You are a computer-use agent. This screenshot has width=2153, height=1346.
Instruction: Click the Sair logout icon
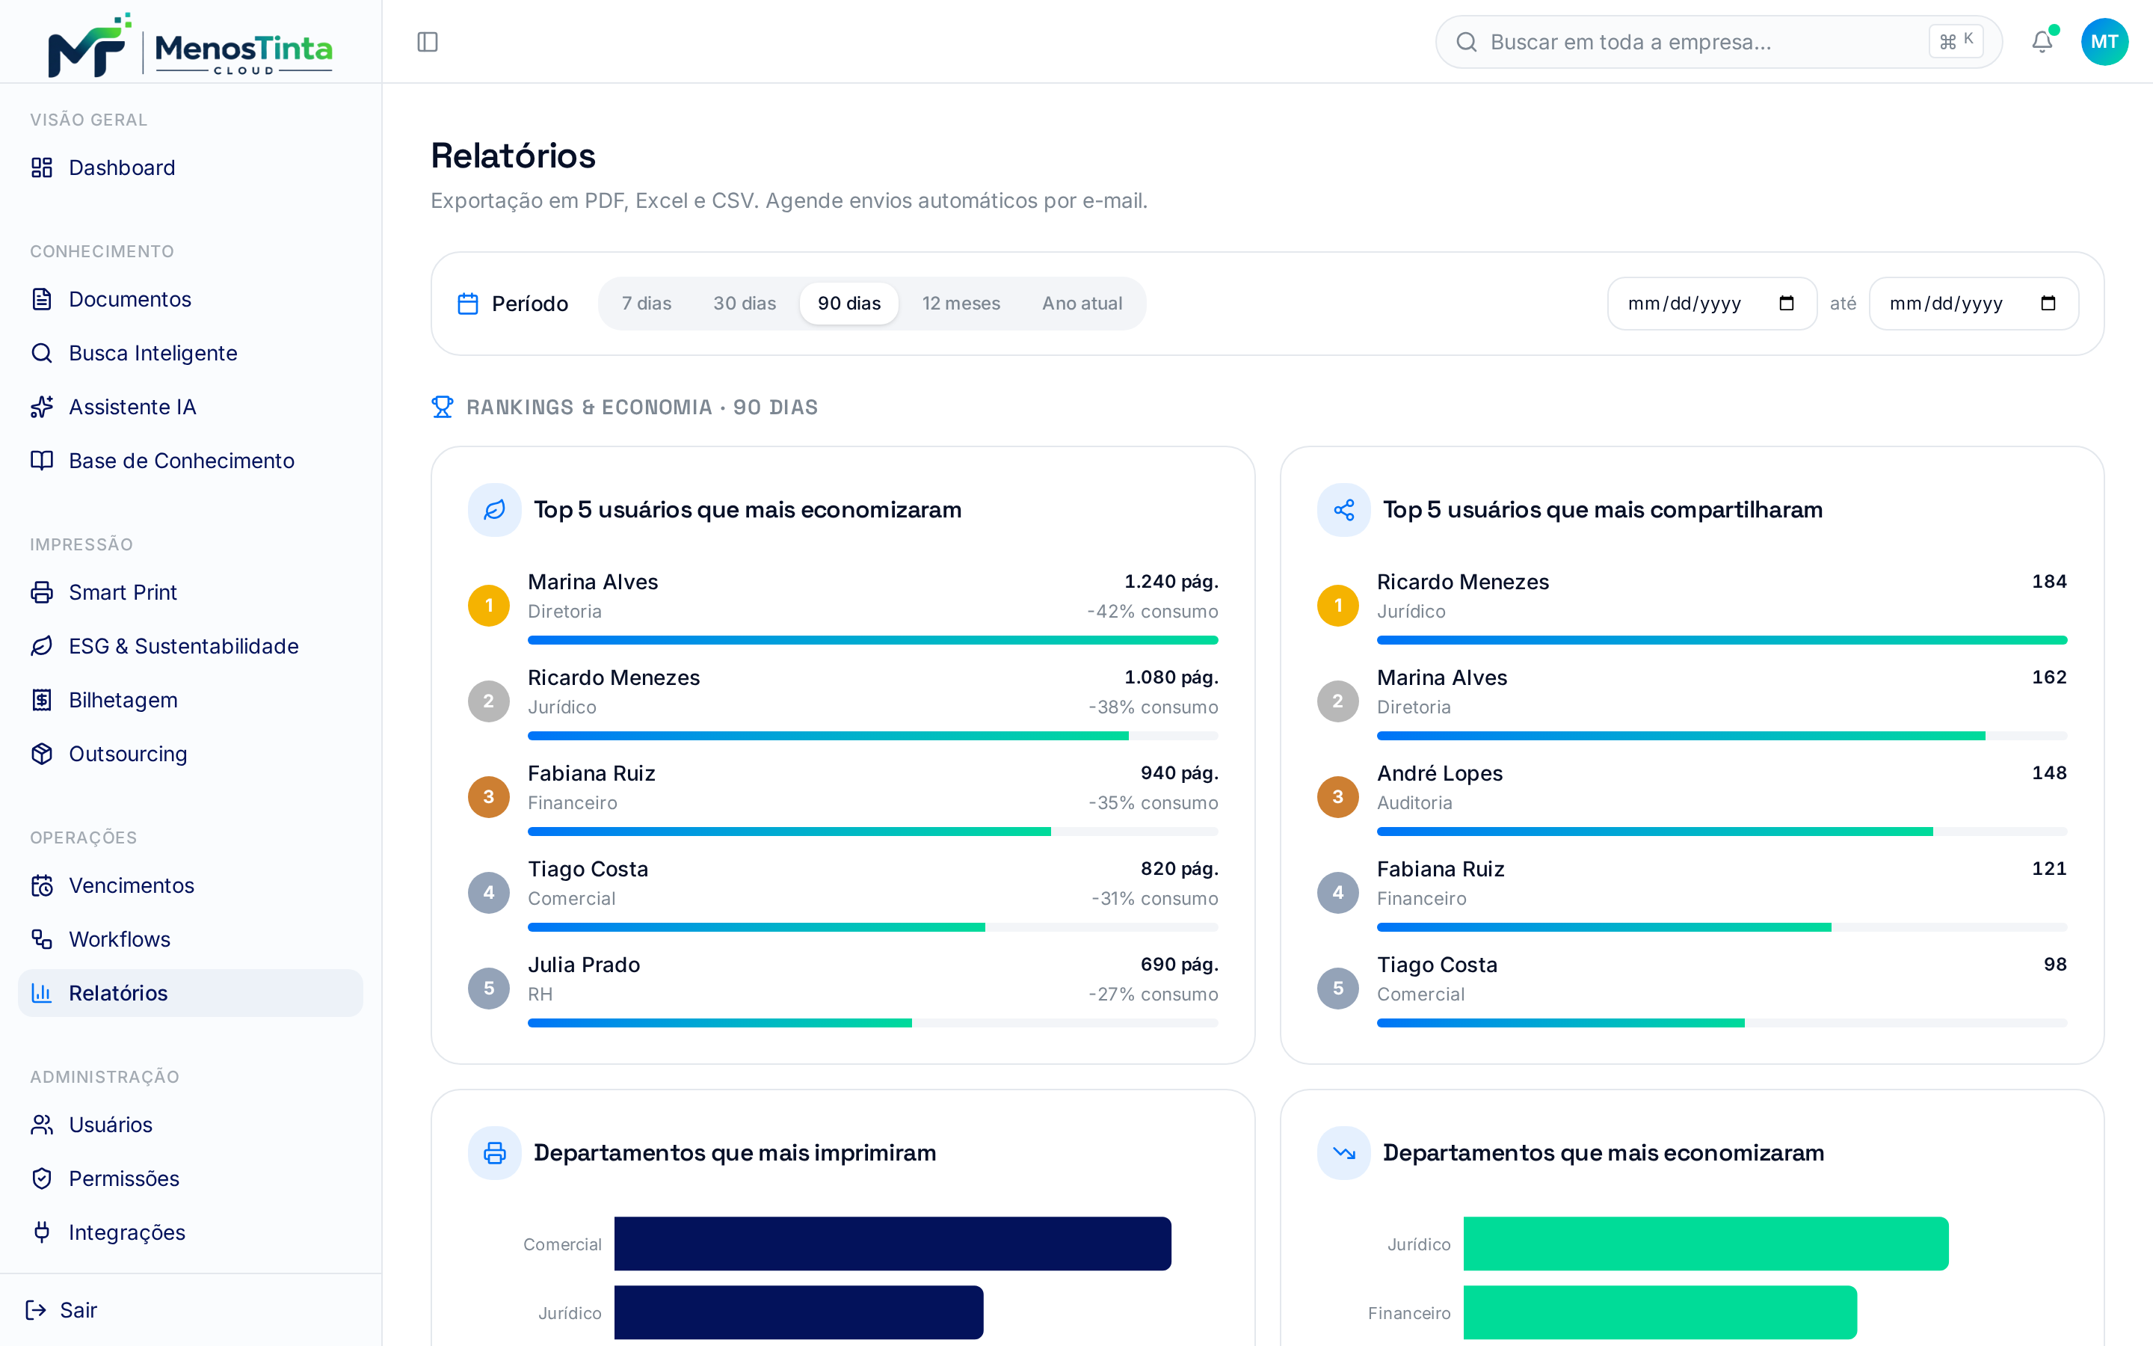36,1309
